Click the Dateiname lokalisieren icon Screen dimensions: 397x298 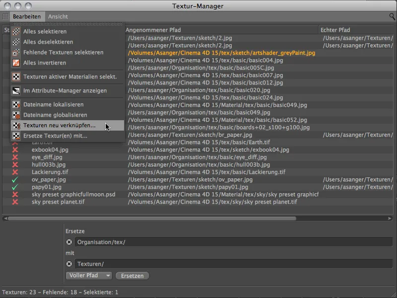pos(16,104)
